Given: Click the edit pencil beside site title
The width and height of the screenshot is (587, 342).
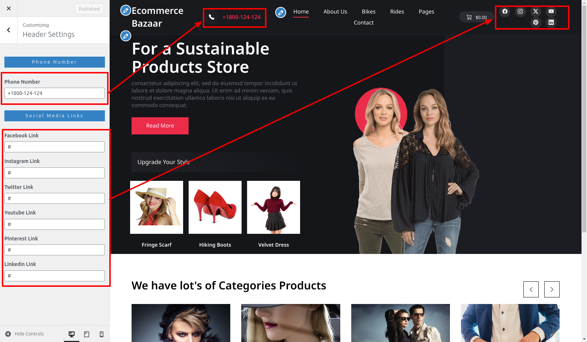Looking at the screenshot, I should pyautogui.click(x=125, y=10).
